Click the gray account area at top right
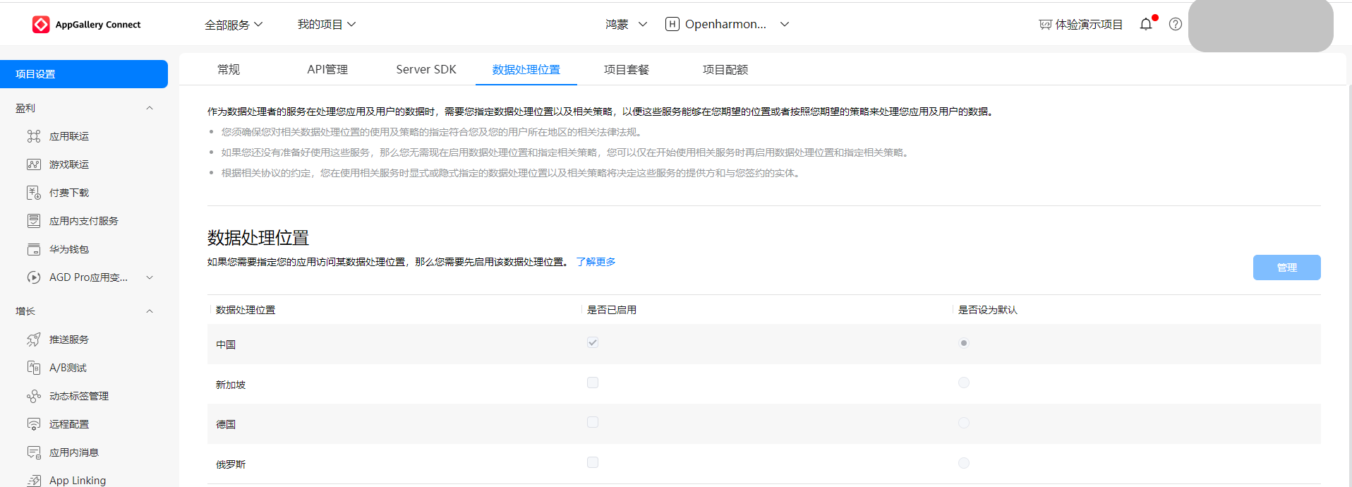The height and width of the screenshot is (487, 1352). pos(1261,25)
